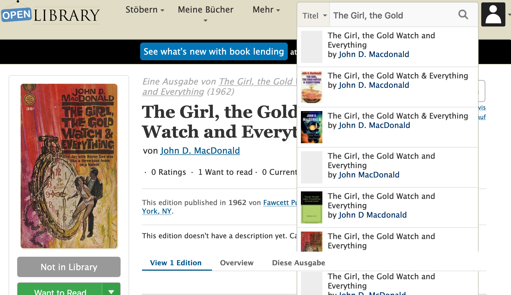
Task: Open the work link 'The Girl, the Gold Watch and Everything'
Action: [220, 86]
